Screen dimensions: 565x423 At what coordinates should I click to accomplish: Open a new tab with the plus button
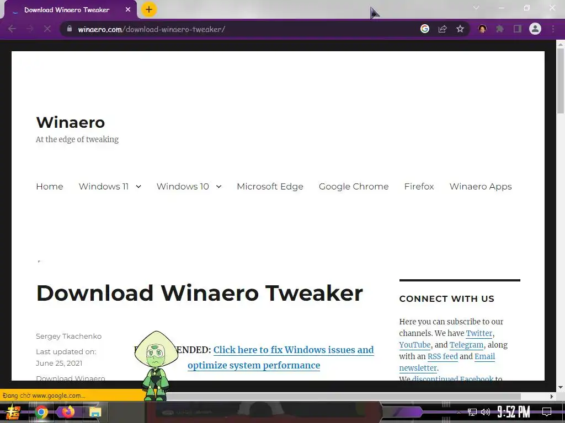(149, 10)
